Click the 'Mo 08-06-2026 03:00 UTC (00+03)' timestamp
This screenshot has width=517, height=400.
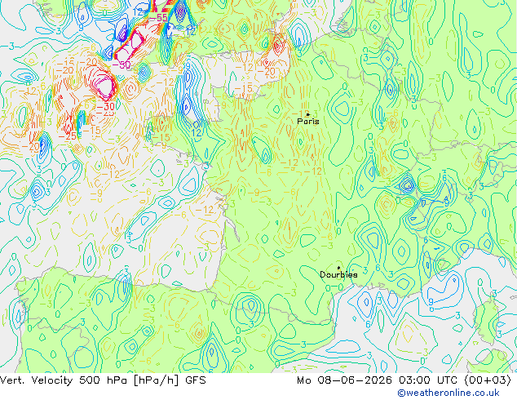pyautogui.click(x=404, y=380)
